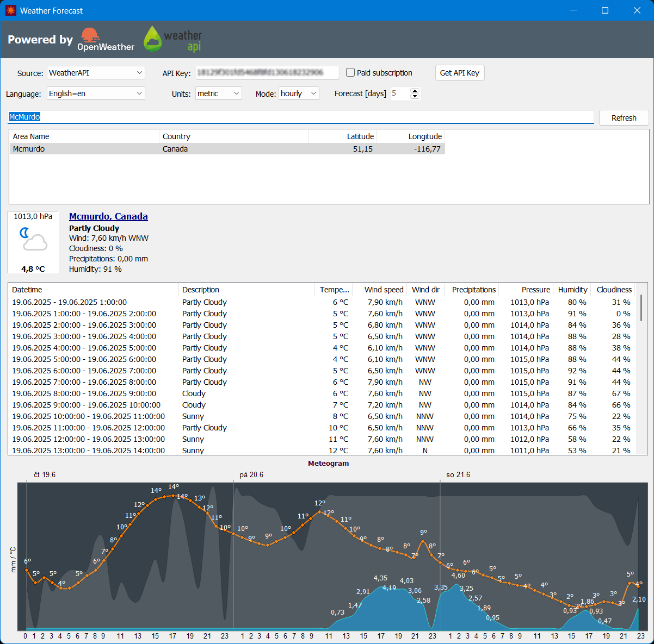Click the Get API Key button
The width and height of the screenshot is (654, 644).
460,73
